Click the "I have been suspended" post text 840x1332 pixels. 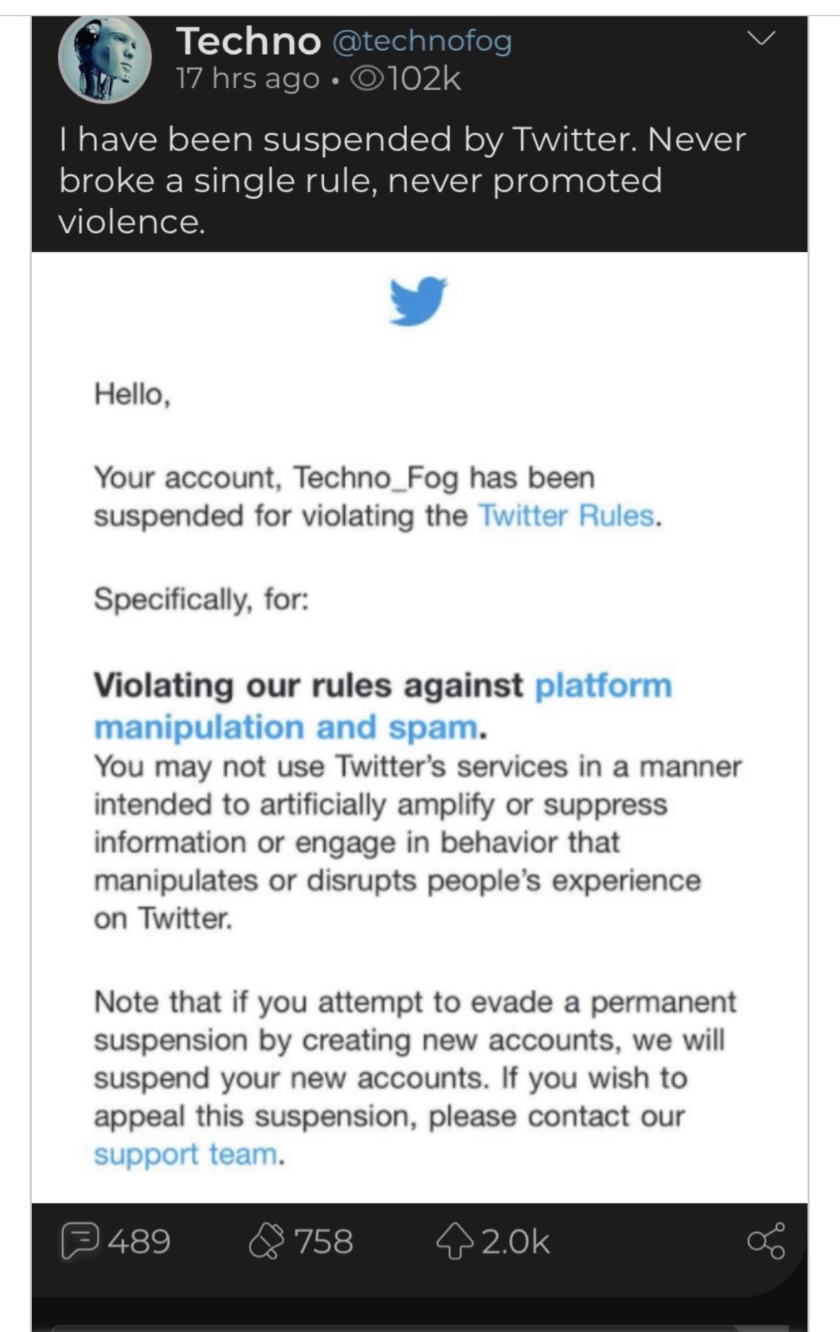[x=402, y=180]
